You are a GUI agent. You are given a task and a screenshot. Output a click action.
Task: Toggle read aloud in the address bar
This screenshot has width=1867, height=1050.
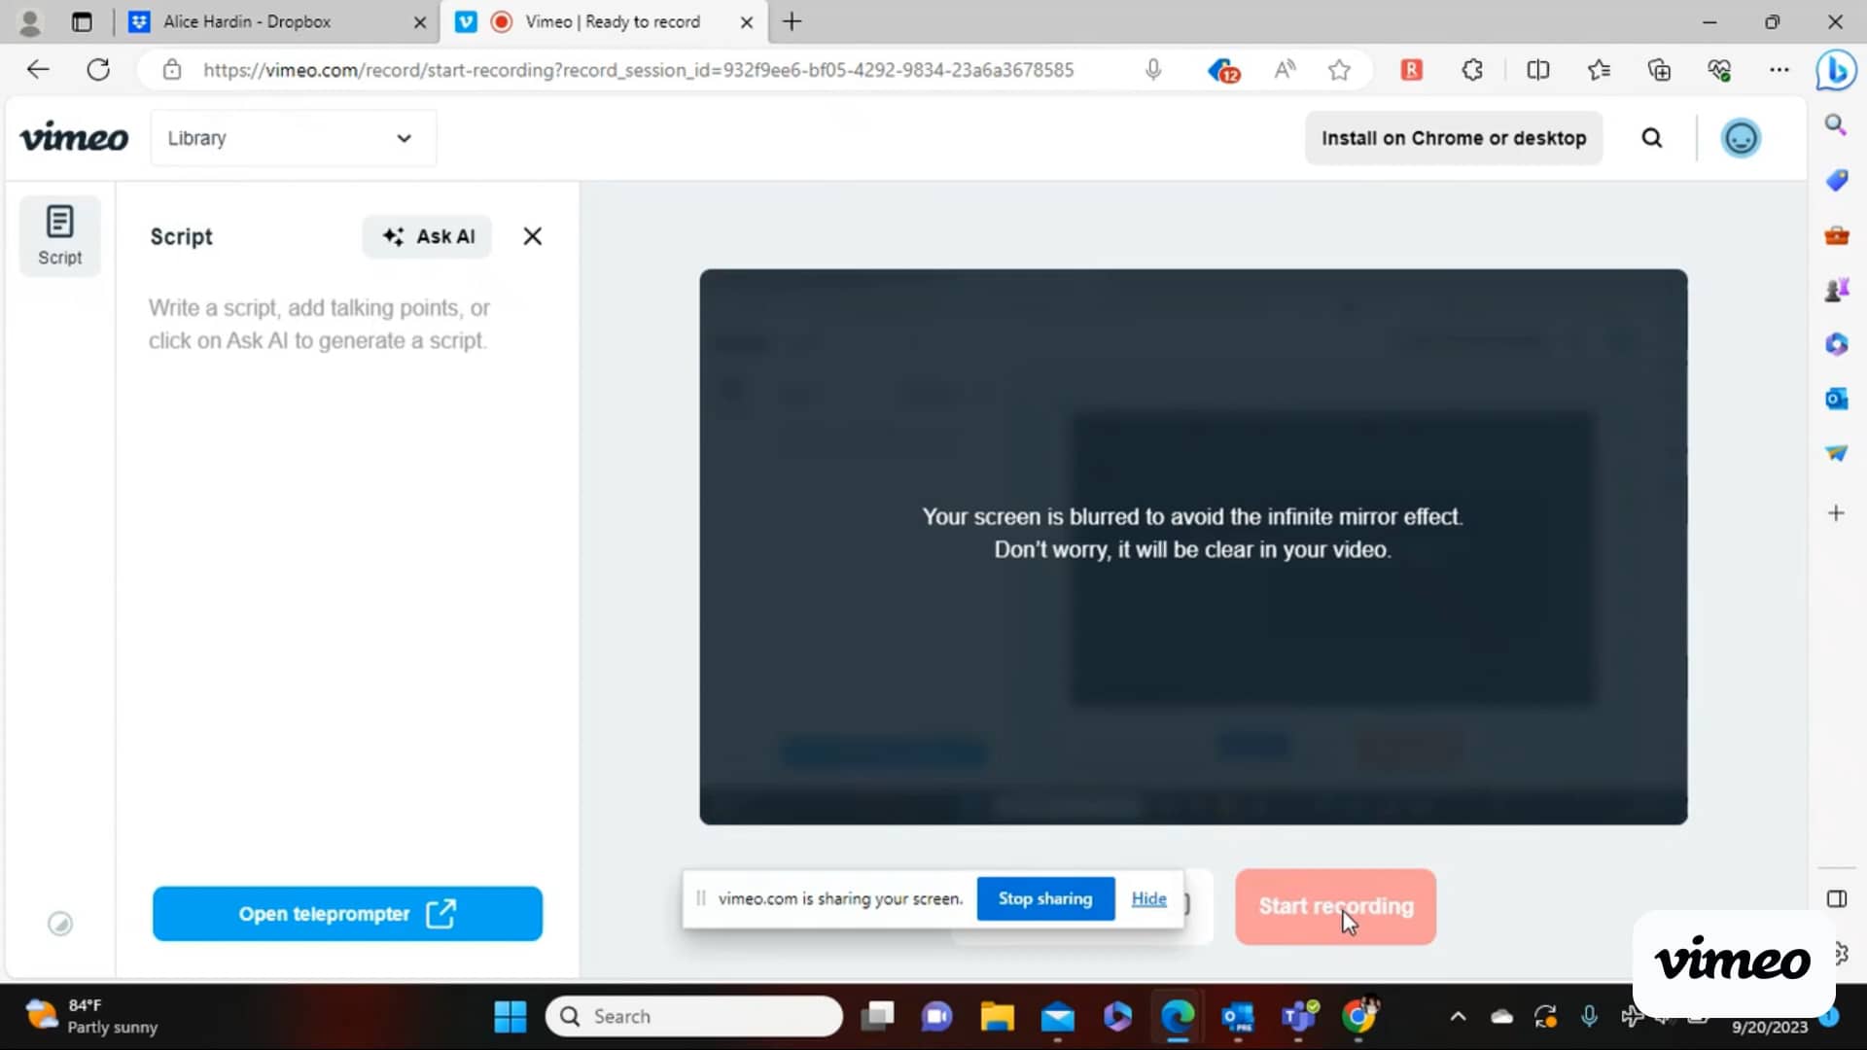pos(1285,69)
